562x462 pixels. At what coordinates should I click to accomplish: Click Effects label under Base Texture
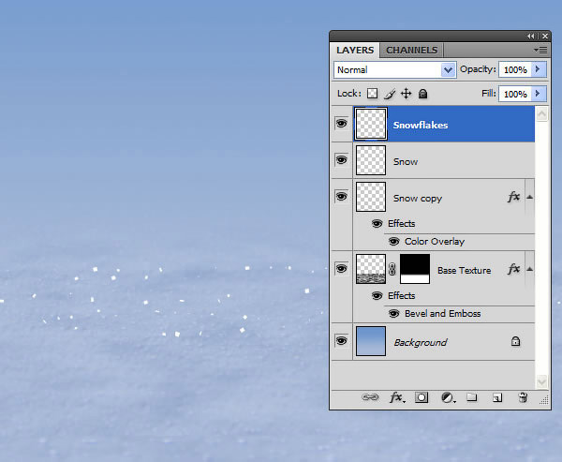pyautogui.click(x=402, y=295)
